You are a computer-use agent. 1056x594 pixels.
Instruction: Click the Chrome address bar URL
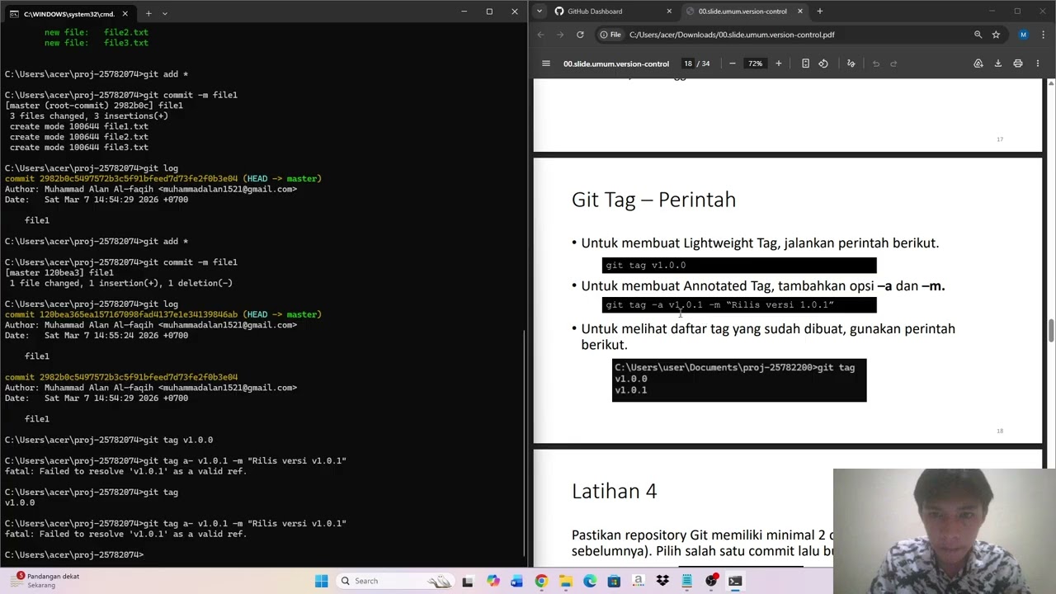(x=732, y=35)
